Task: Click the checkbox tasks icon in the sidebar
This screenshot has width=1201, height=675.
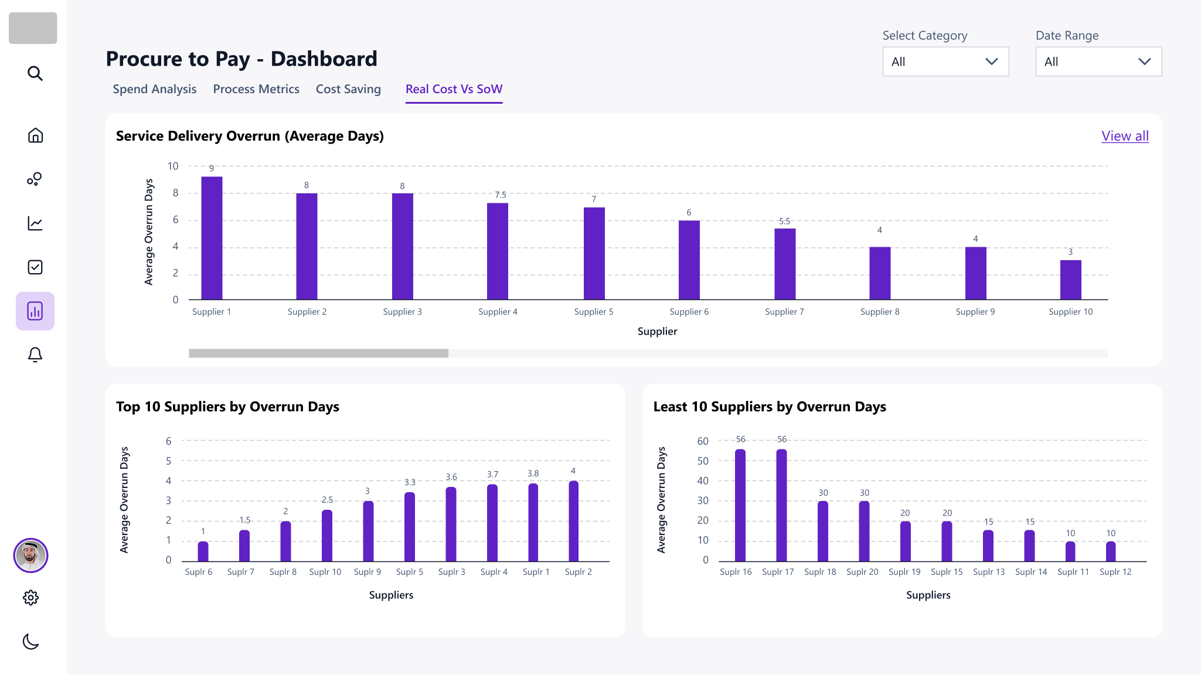Action: tap(35, 267)
